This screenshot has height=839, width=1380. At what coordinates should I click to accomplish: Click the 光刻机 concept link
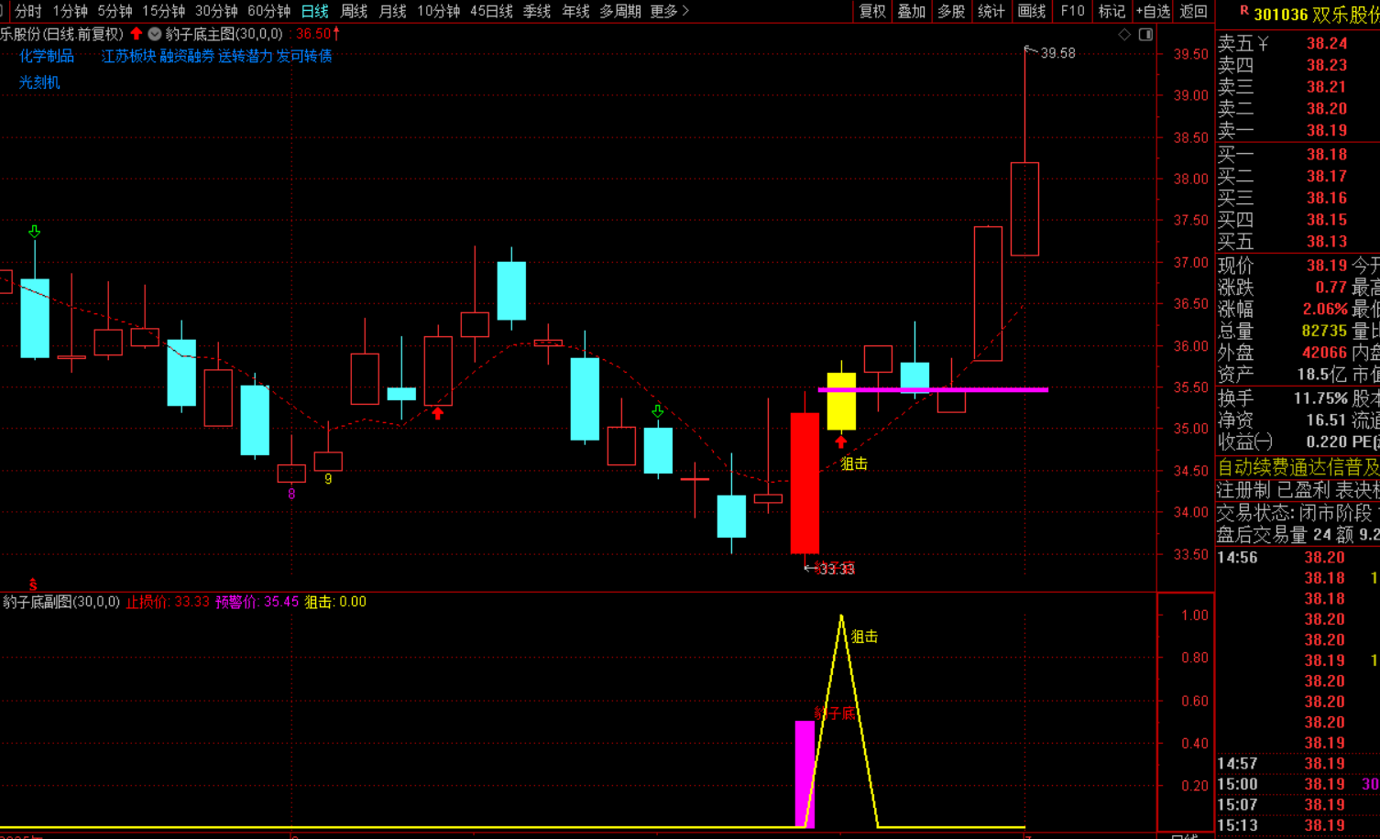39,82
